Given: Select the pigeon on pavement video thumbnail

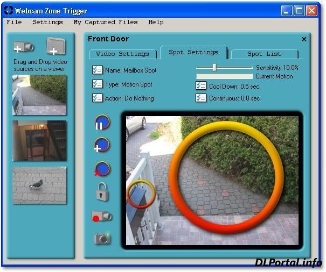Looking at the screenshot, I should 40,185.
